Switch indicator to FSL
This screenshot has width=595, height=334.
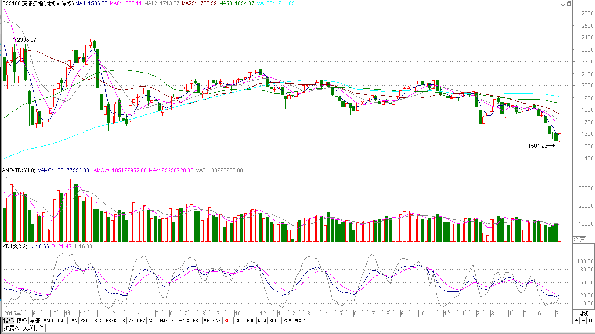[84, 321]
